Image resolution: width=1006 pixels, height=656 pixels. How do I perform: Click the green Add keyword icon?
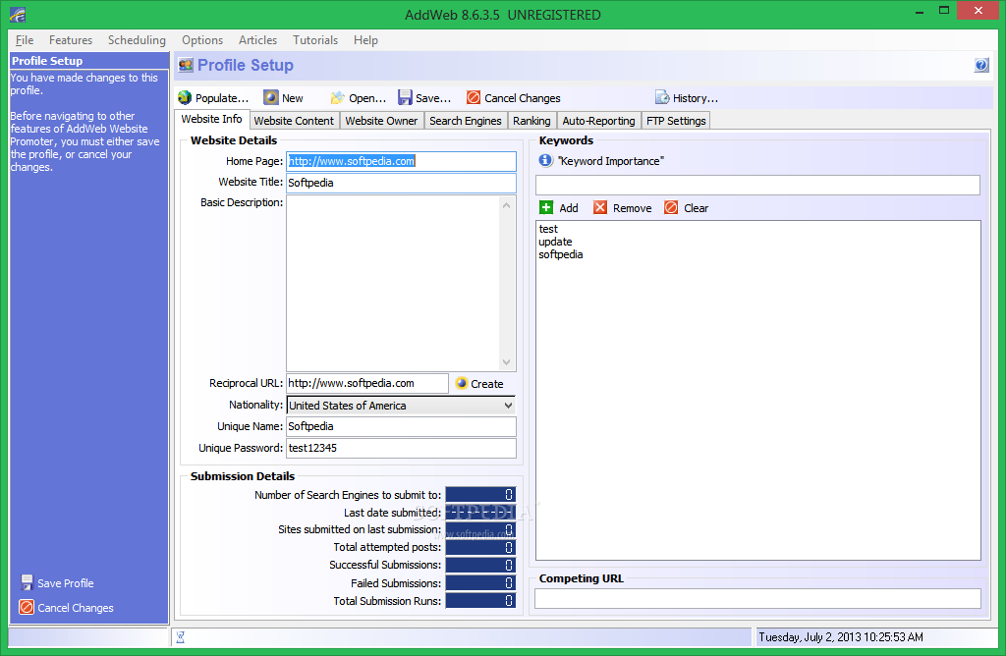coord(546,207)
